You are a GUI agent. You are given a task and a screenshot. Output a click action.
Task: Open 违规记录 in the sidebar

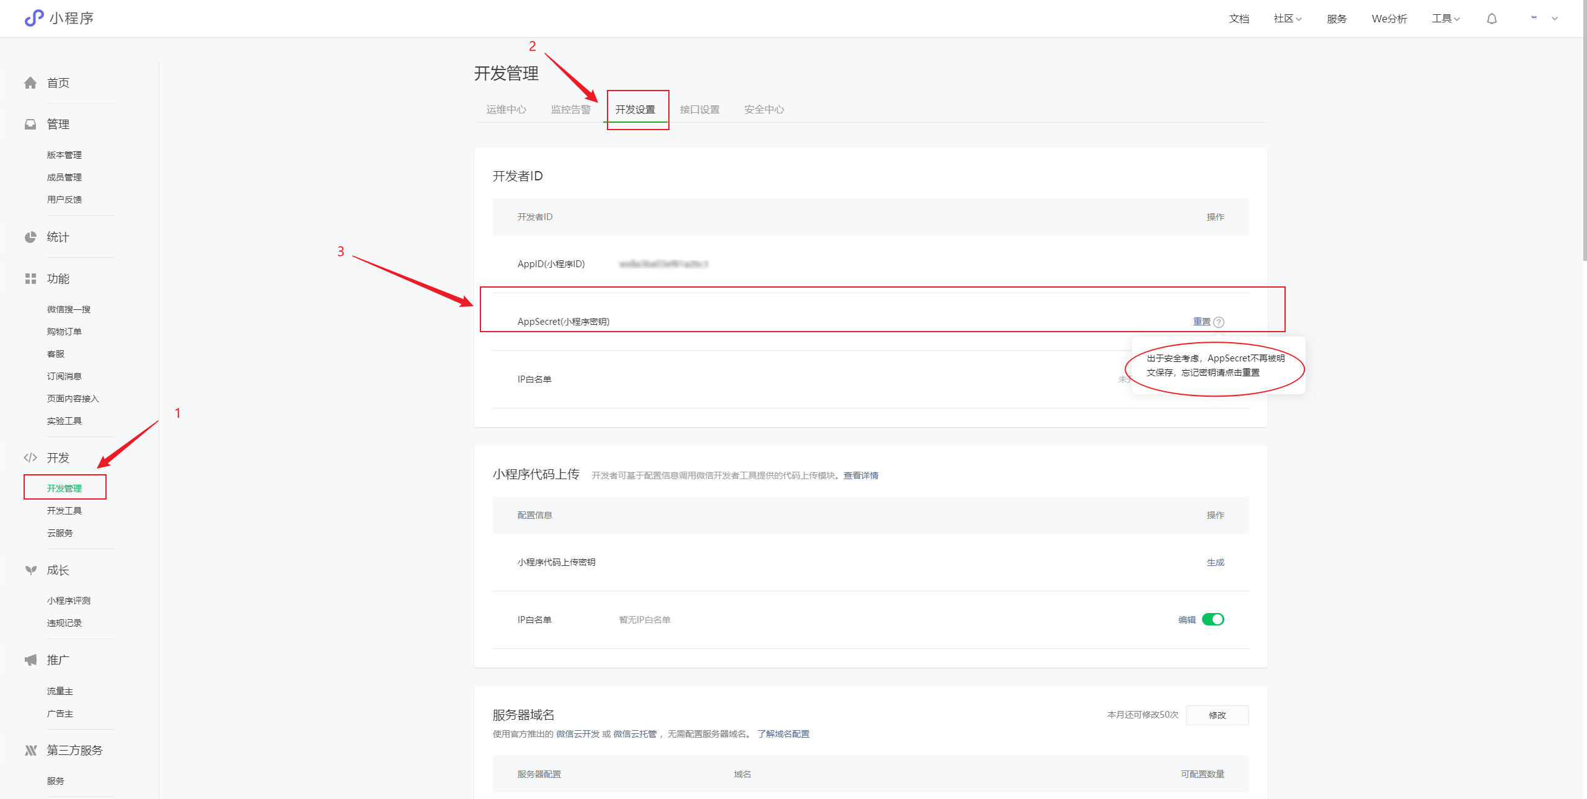(x=64, y=623)
